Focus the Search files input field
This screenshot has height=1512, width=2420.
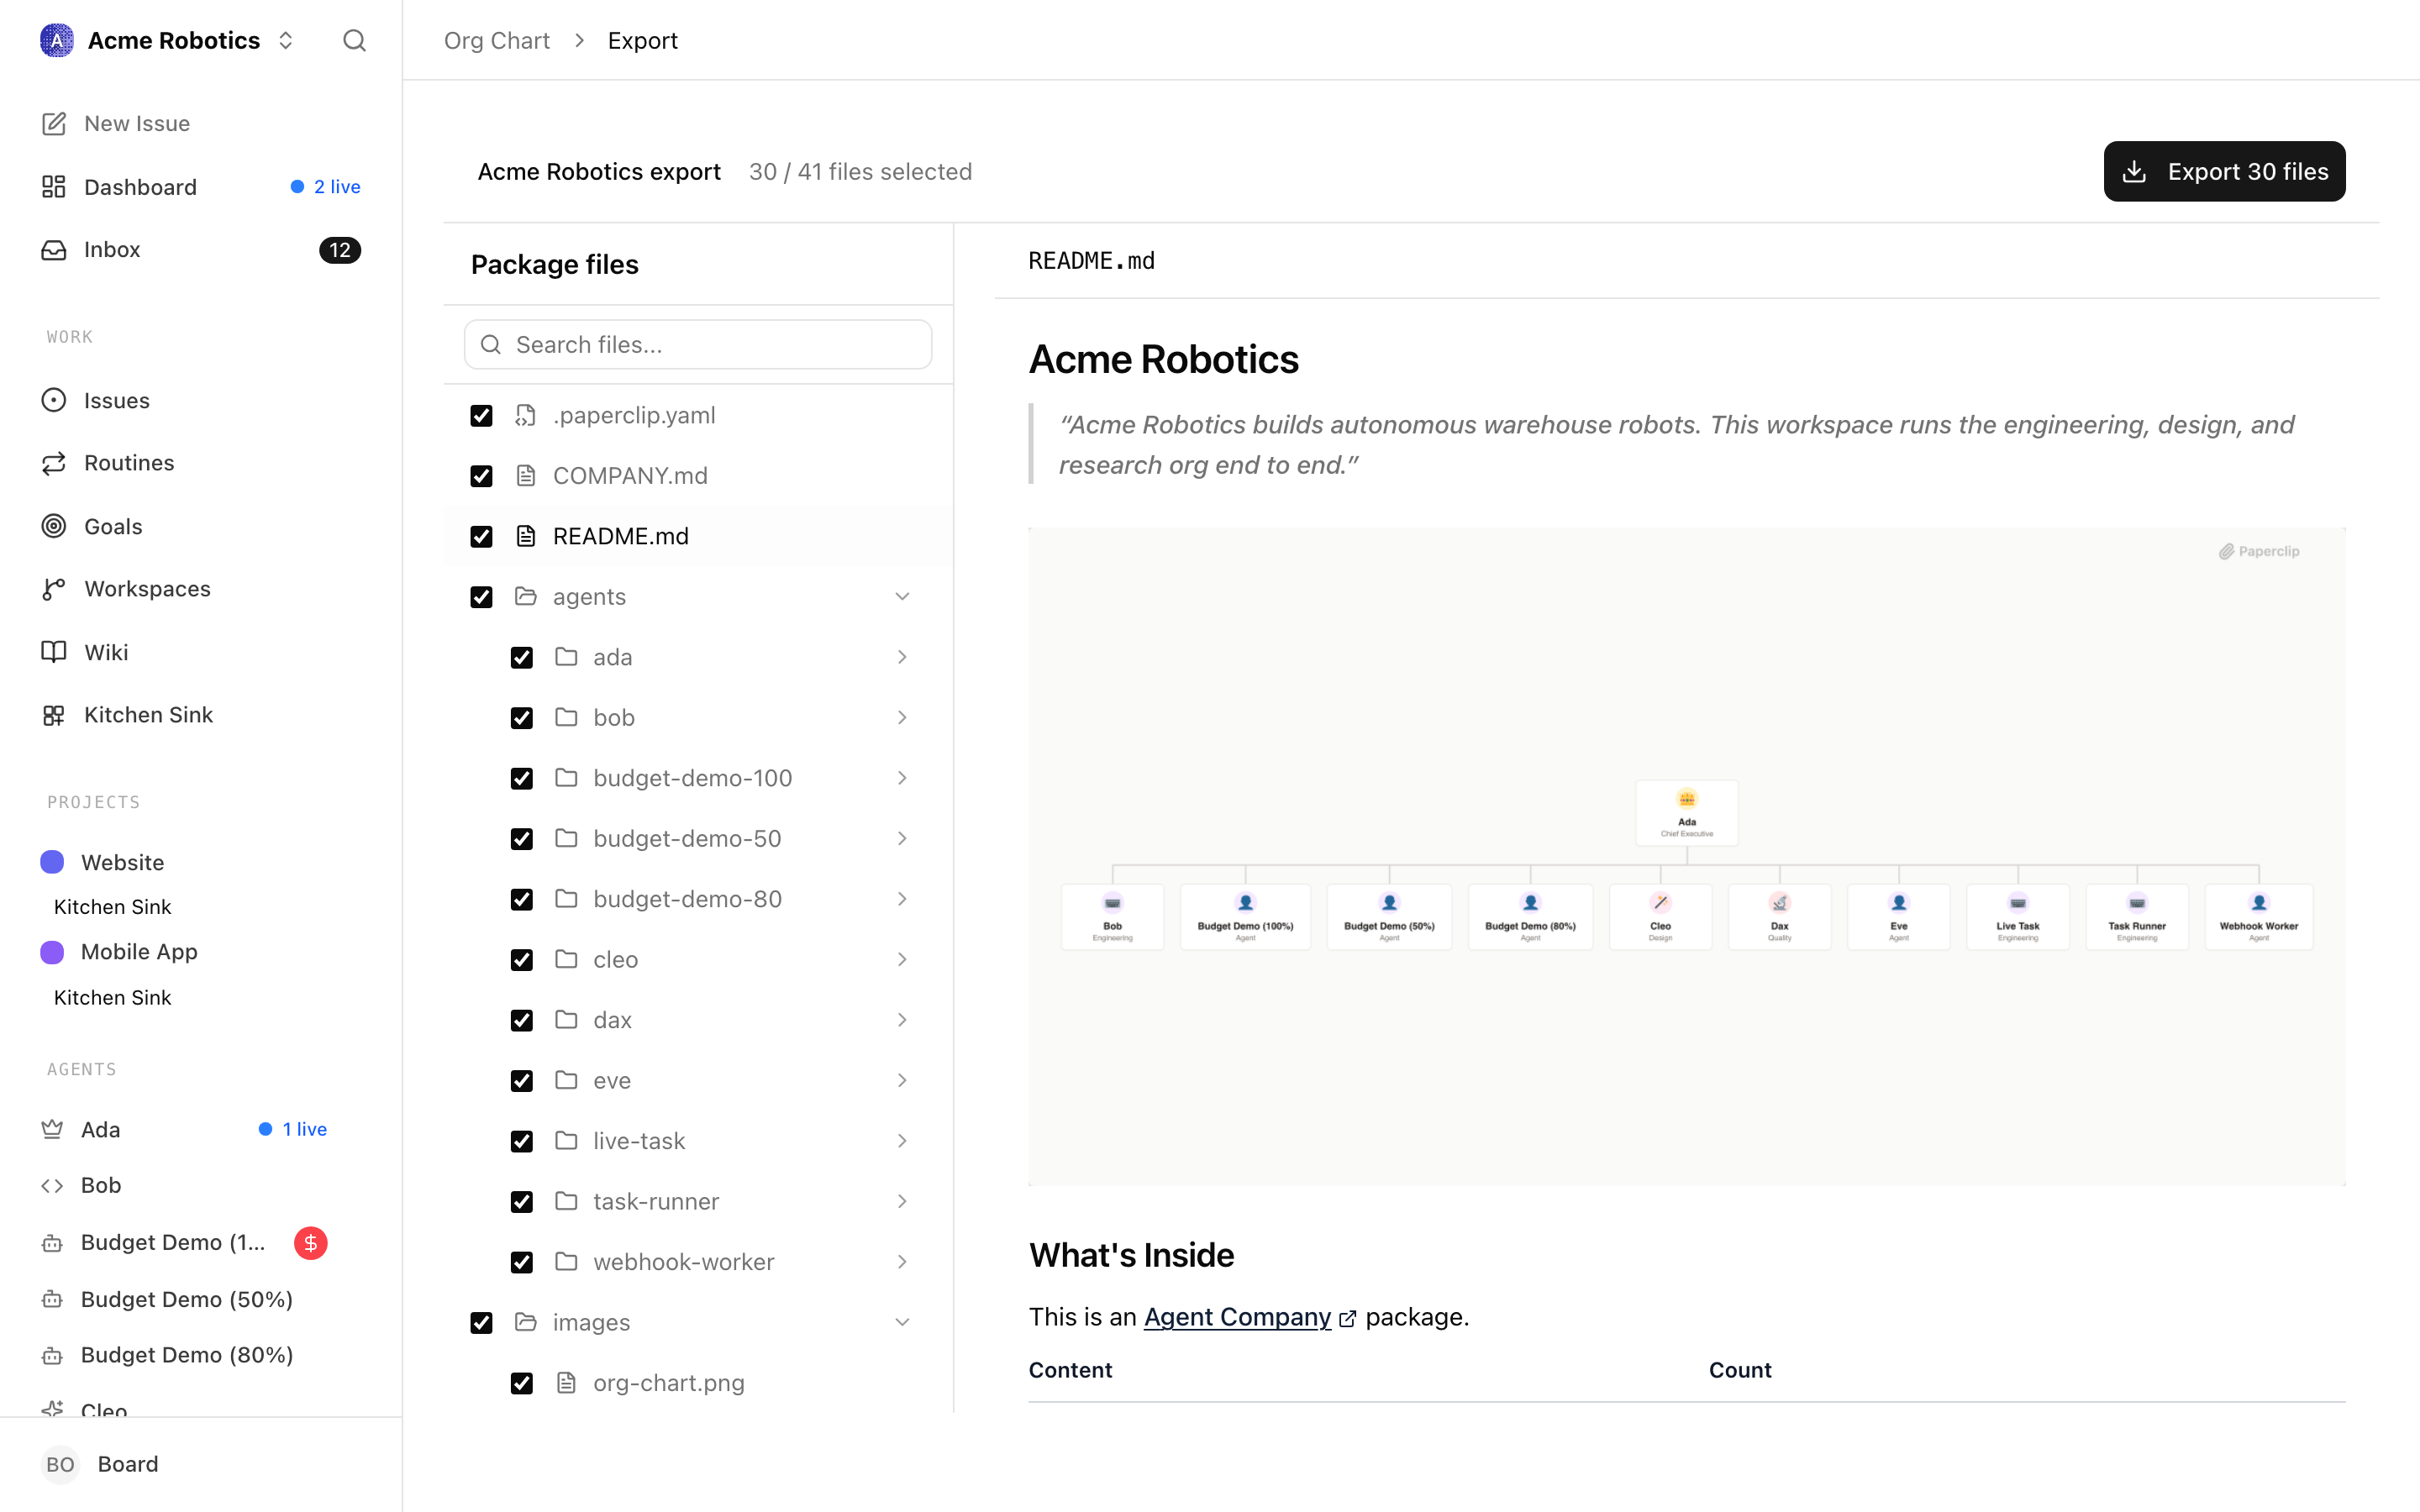698,345
